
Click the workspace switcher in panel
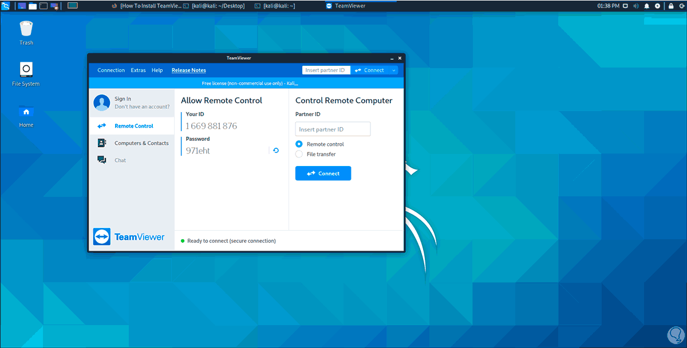coord(72,6)
